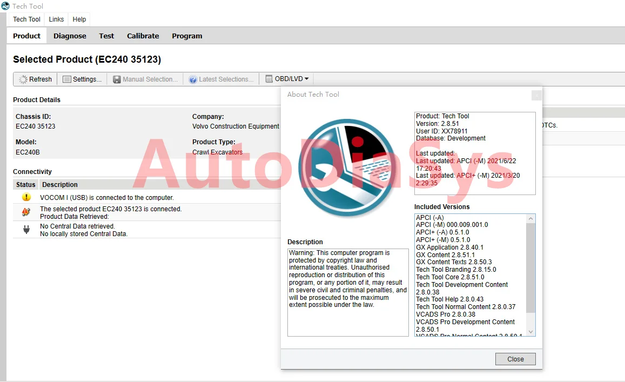Image resolution: width=625 pixels, height=382 pixels.
Task: Select 'GX Content Texts 2.8.50.3' entry
Action: [454, 262]
